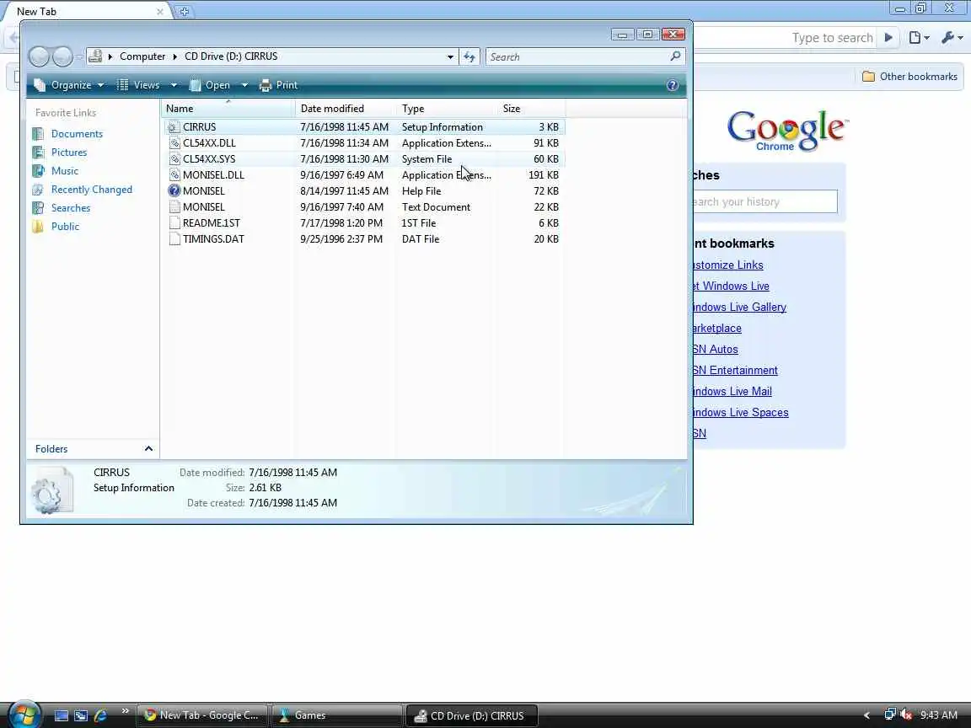Screen dimensions: 971x728
Task: Open the Windows Live Spaces bookmark link
Action: point(740,412)
